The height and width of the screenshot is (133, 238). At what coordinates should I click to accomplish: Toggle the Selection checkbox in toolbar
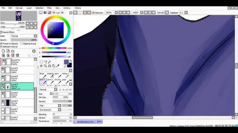point(93,13)
